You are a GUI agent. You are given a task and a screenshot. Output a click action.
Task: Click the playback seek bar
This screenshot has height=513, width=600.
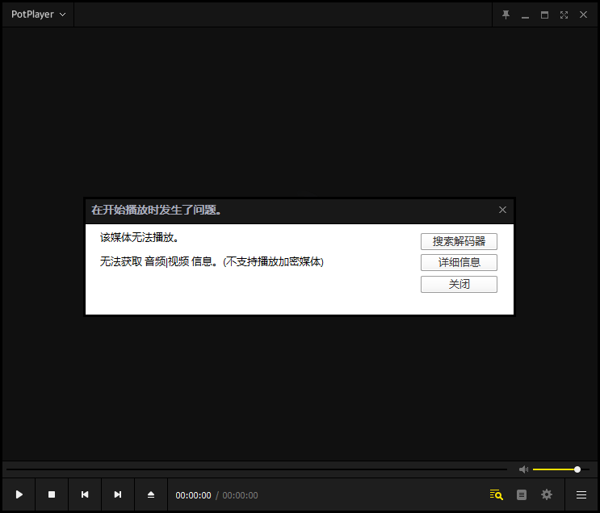point(257,469)
